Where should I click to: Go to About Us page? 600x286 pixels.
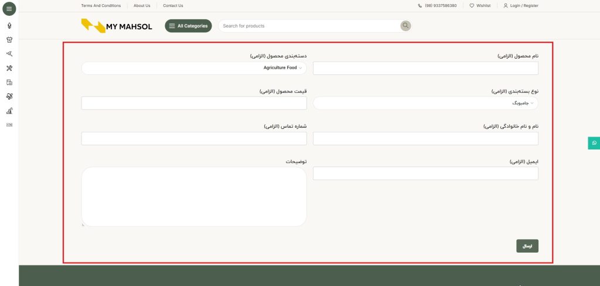click(142, 5)
